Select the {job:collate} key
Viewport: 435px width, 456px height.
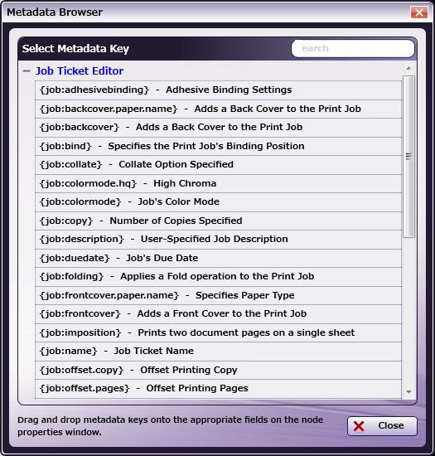(x=218, y=165)
